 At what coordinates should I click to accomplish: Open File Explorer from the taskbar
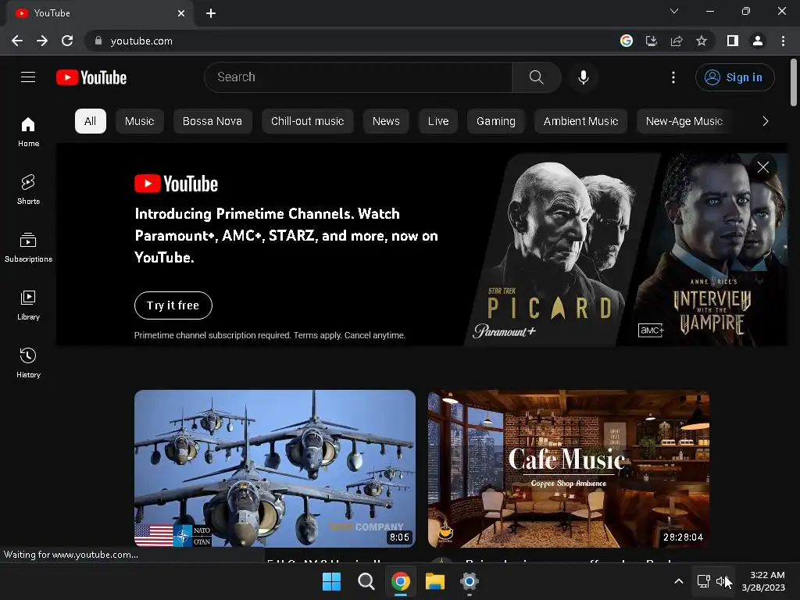435,581
